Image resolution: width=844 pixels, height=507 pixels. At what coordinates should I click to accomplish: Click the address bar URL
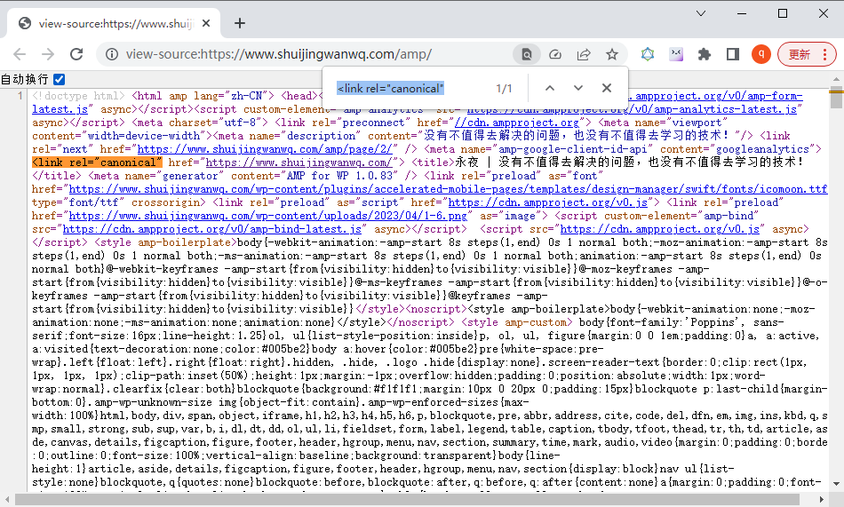279,54
